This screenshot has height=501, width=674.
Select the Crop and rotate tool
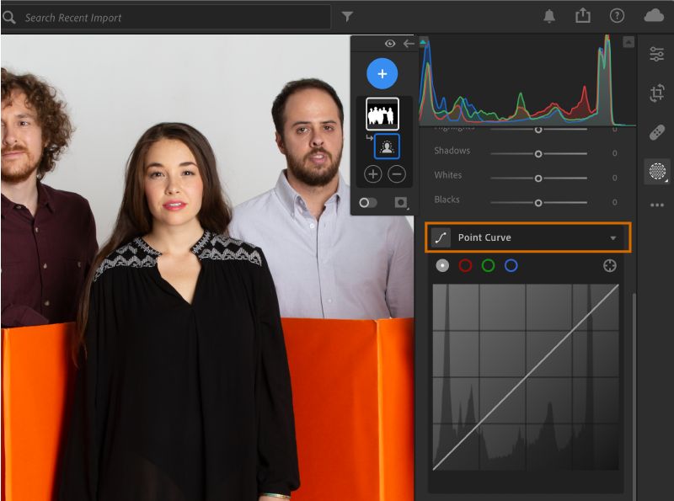click(657, 93)
